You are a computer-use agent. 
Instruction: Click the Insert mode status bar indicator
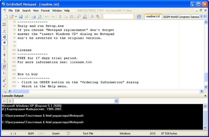coord(56,133)
